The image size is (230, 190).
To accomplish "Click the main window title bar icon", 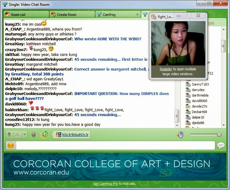I will (5, 4).
